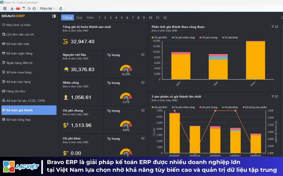Open the Vietnam flag language dropdown

point(18,8)
